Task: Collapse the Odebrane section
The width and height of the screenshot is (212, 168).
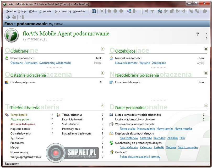Action: pyautogui.click(x=102, y=49)
